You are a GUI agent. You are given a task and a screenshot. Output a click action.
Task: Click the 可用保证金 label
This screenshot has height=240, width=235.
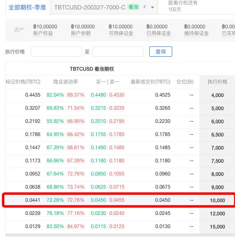coord(121,33)
